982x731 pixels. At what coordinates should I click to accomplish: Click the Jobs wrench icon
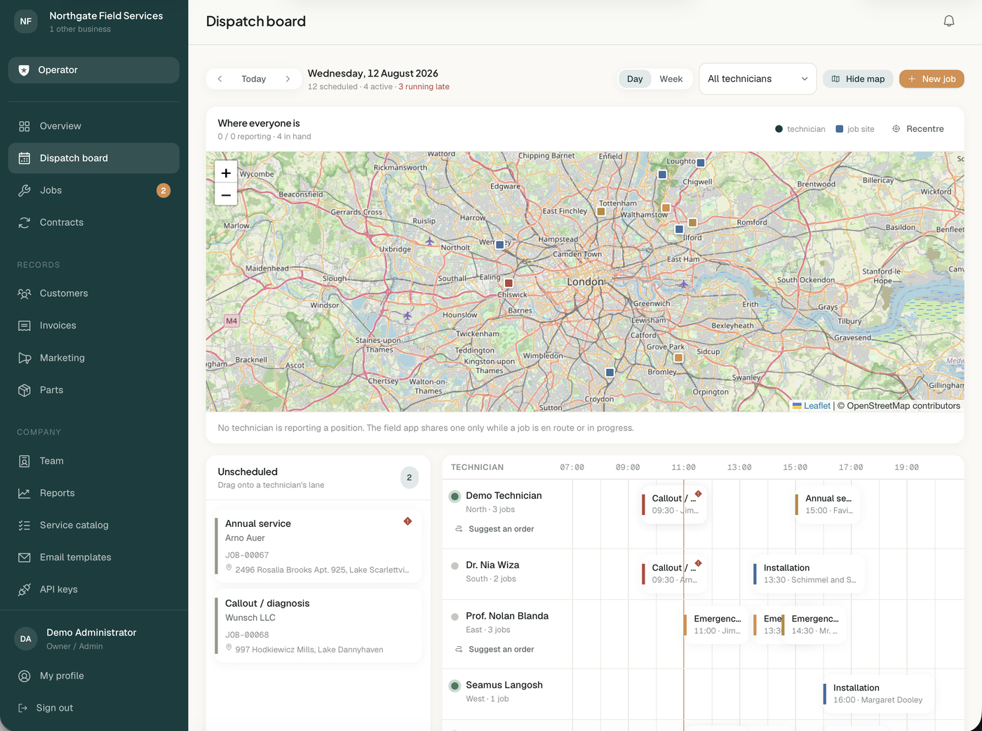click(x=25, y=190)
